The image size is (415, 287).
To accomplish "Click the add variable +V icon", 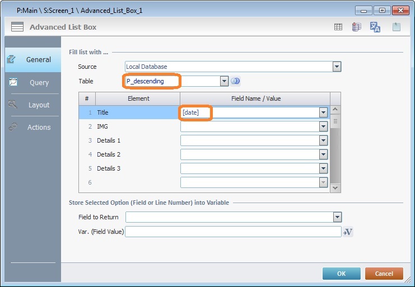I will pyautogui.click(x=347, y=232).
